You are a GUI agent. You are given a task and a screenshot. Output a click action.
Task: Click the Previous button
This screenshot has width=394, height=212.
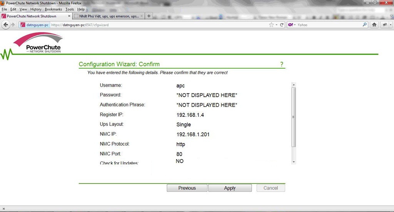tap(187, 188)
